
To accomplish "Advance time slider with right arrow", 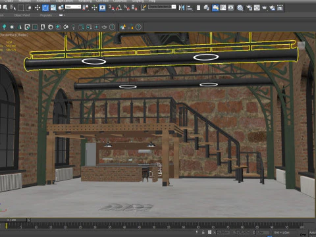I will pyautogui.click(x=29, y=220).
